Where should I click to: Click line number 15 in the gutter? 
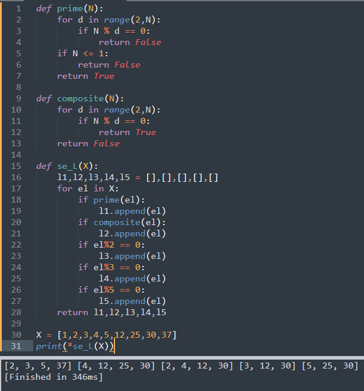[16, 166]
